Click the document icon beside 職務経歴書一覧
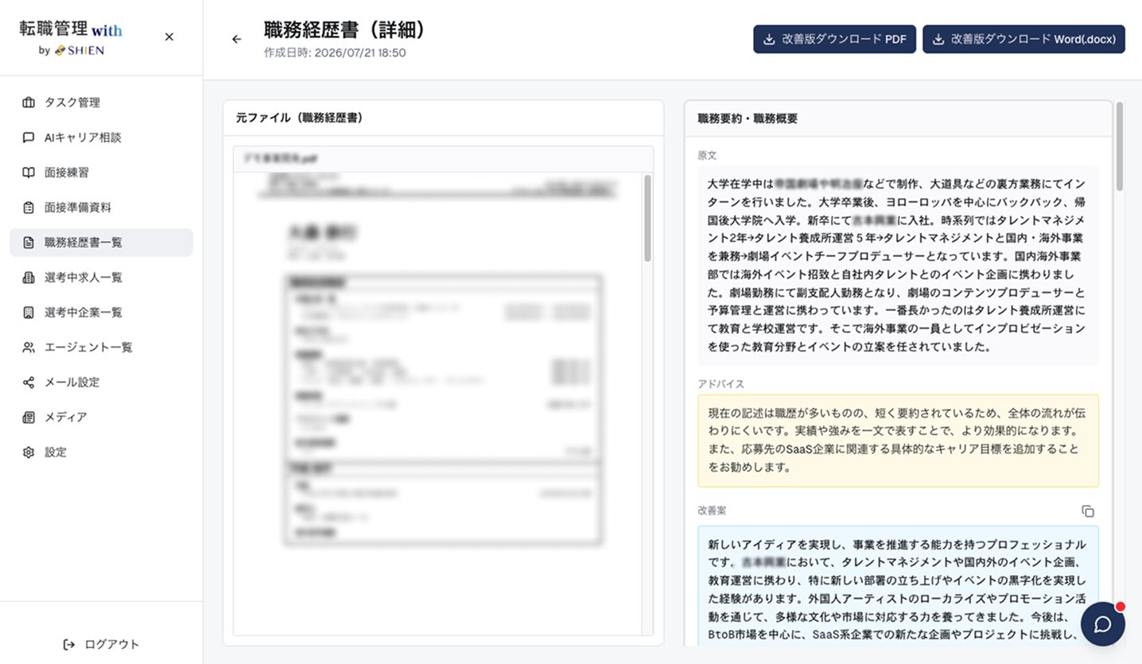 [x=29, y=243]
